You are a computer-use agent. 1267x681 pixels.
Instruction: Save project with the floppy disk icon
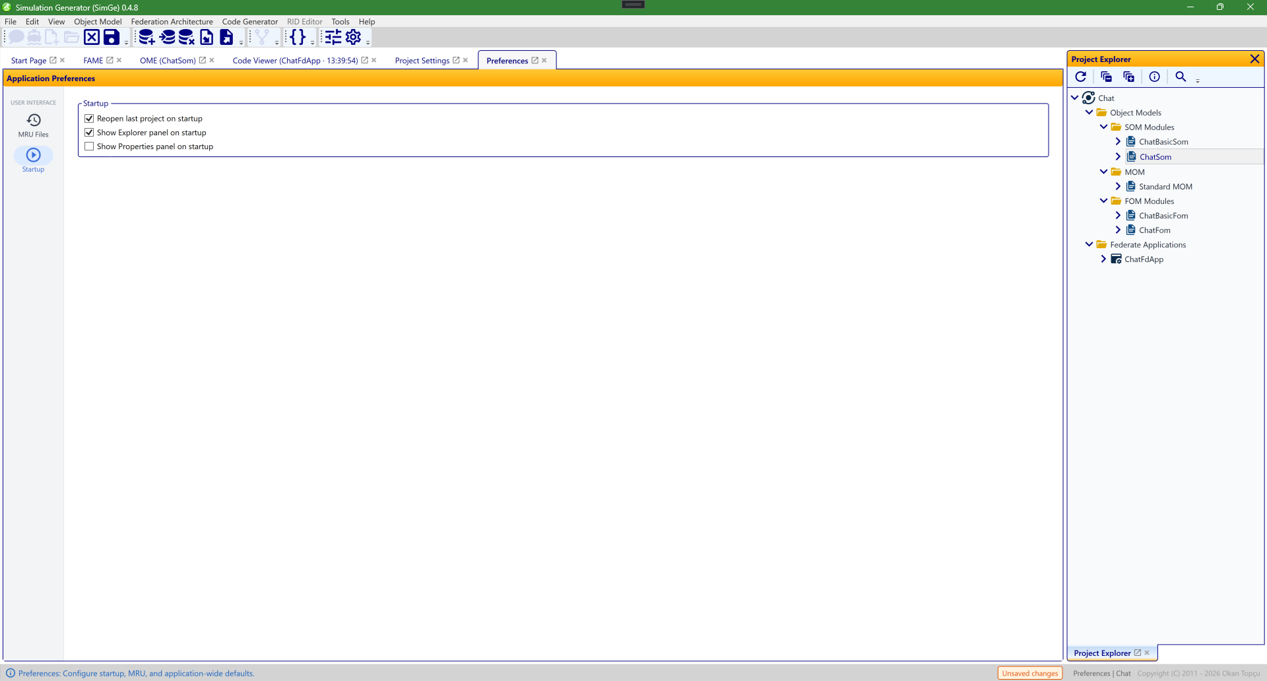point(112,37)
